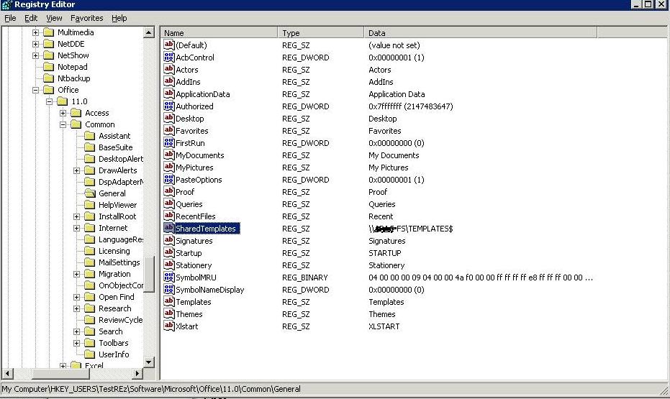Click the AcbControl DWORD value icon
Screen dimensions: 670x399
169,58
